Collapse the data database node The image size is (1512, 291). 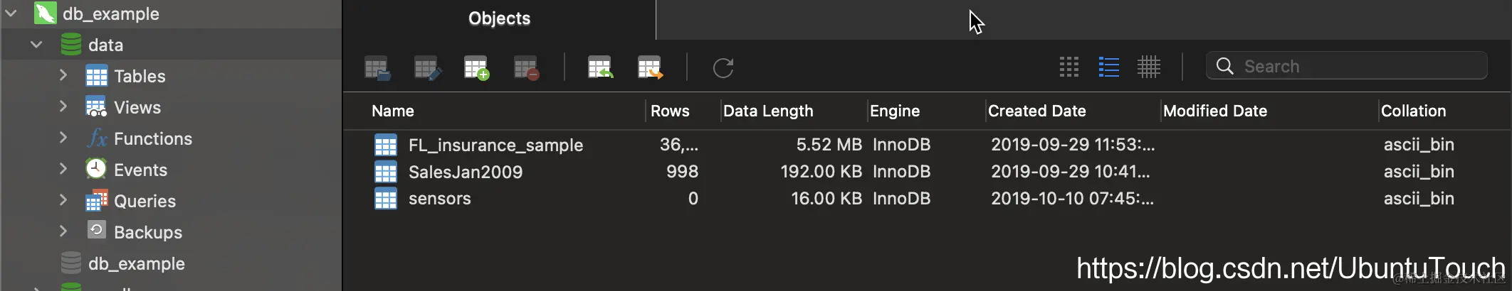tap(36, 45)
